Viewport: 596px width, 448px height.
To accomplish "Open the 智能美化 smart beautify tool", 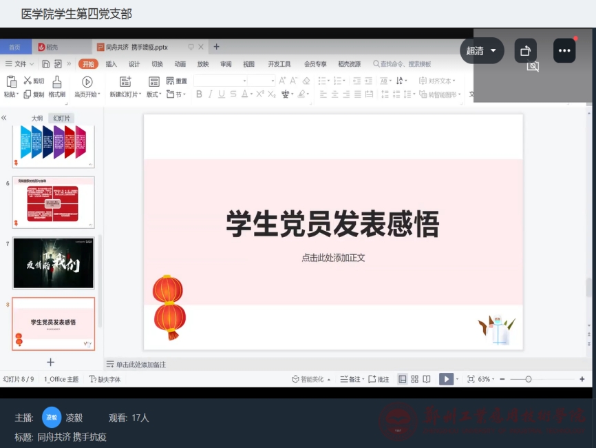I will [311, 379].
